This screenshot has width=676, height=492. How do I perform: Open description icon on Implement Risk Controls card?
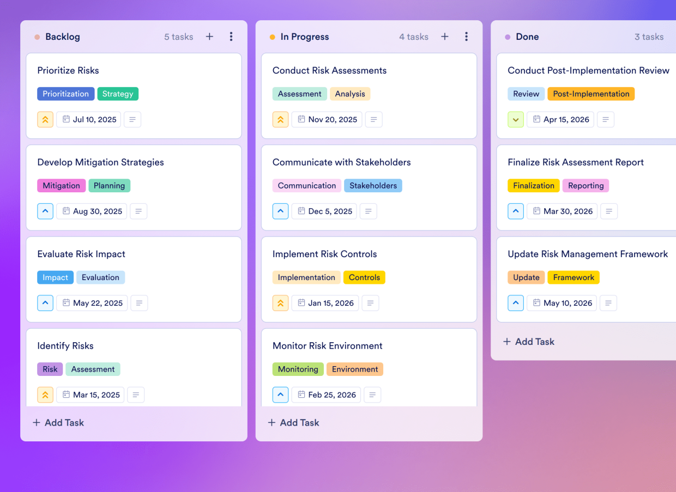pyautogui.click(x=371, y=303)
